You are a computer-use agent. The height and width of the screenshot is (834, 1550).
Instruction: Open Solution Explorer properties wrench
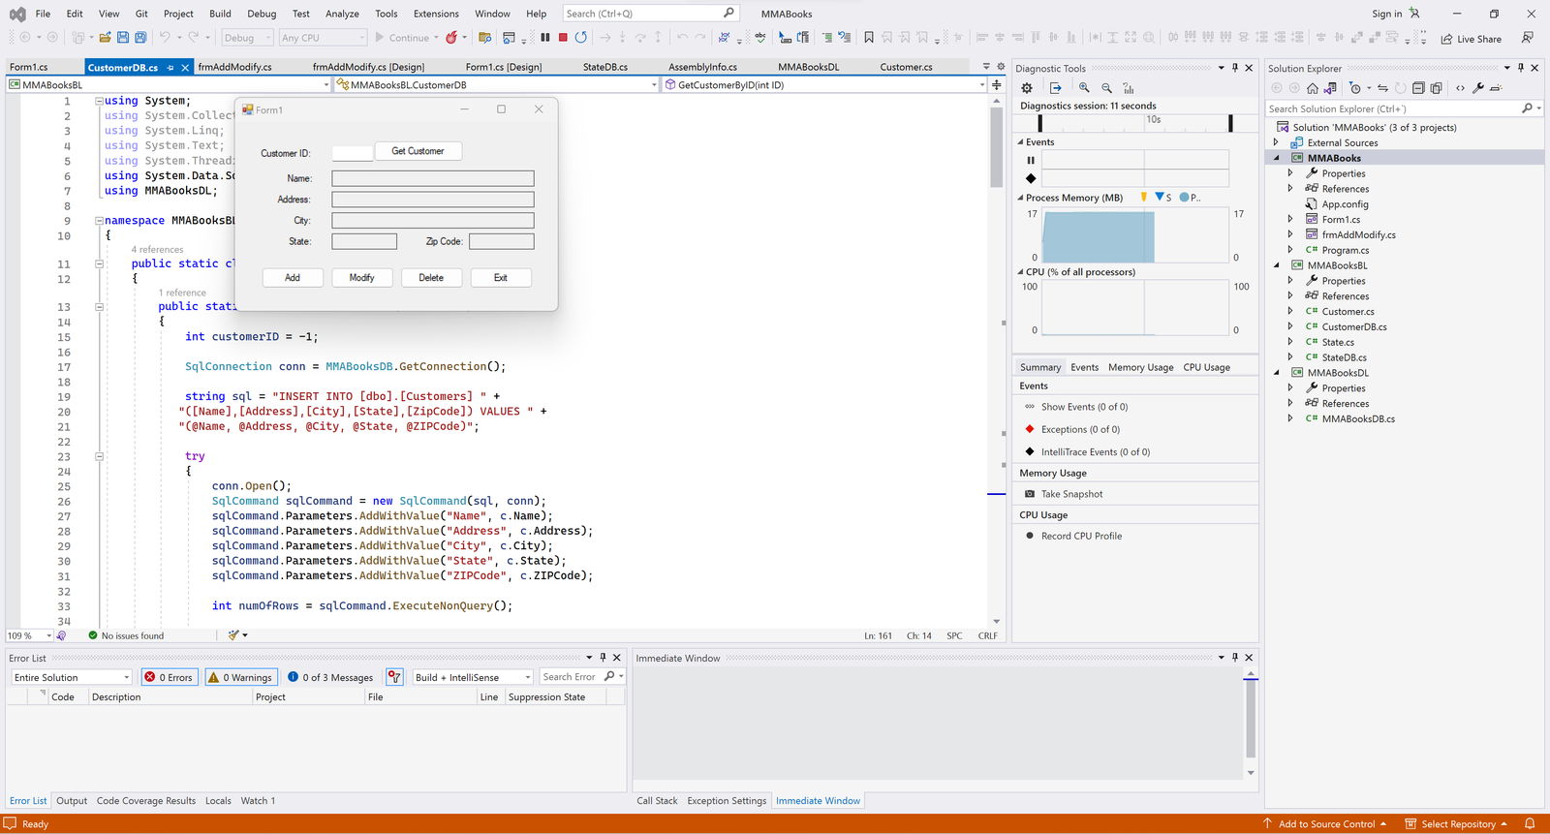coord(1478,88)
